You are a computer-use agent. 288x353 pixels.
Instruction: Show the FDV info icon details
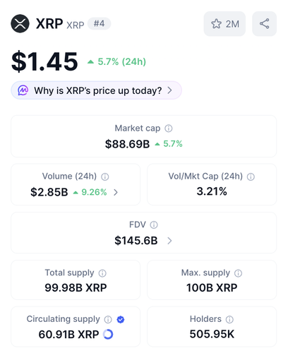(154, 225)
